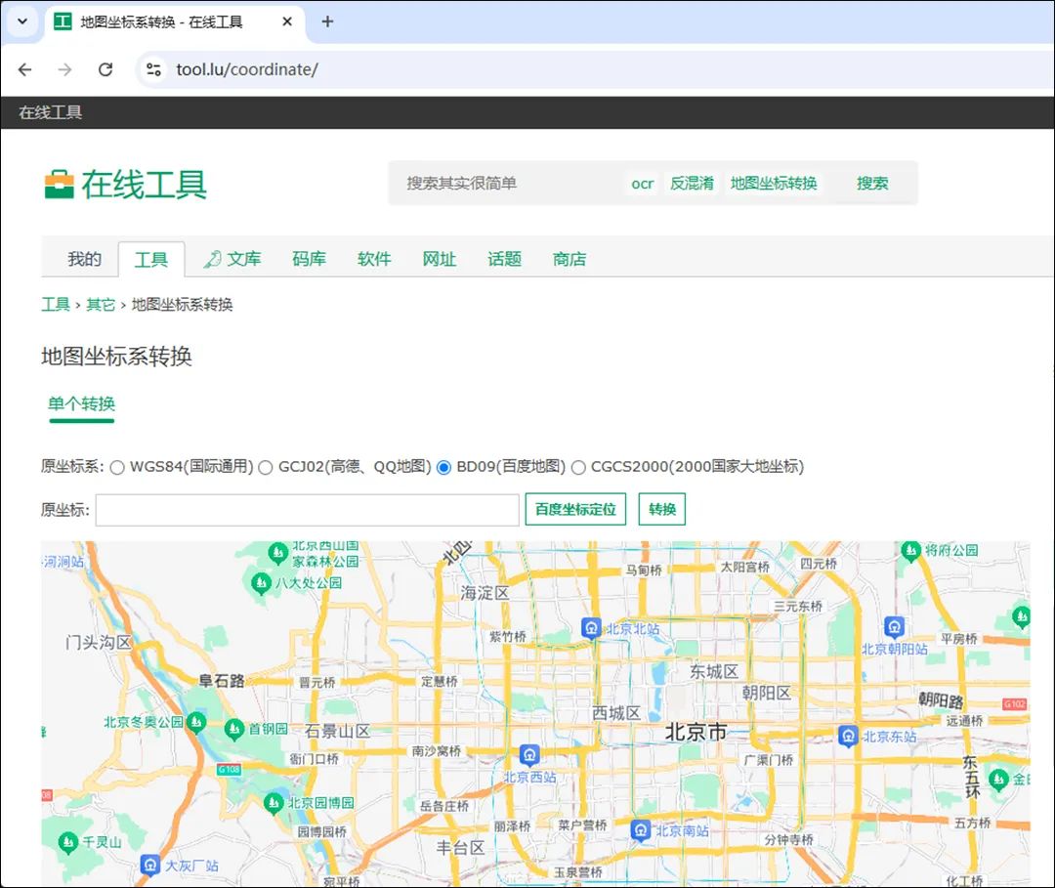Reload the current page
This screenshot has width=1055, height=888.
[x=105, y=69]
